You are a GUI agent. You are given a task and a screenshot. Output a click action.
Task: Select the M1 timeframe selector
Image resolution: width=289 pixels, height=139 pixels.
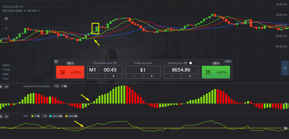point(92,70)
